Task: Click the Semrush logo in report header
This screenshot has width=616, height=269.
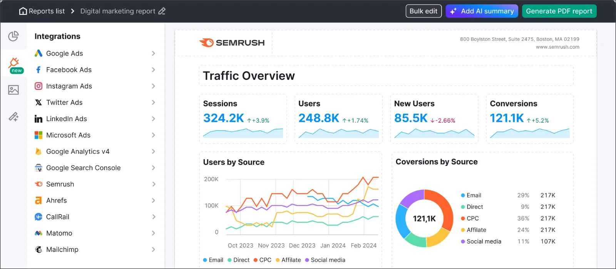Action: [232, 43]
